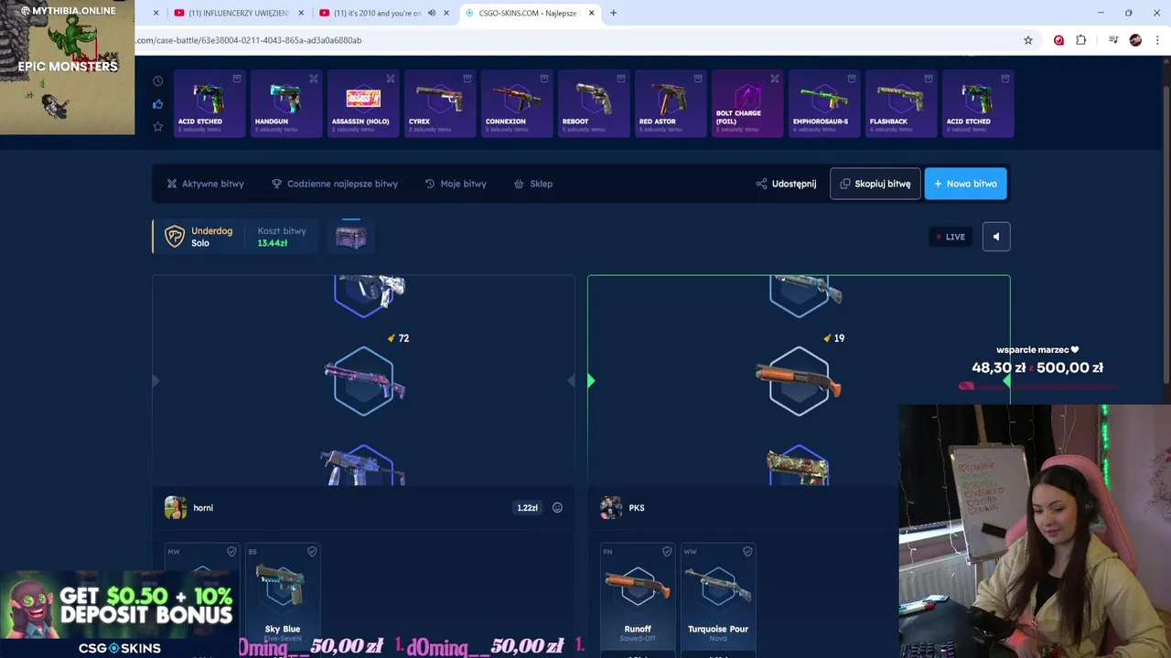Image resolution: width=1171 pixels, height=658 pixels.
Task: Go to Aktywne bitwy tab
Action: 205,184
